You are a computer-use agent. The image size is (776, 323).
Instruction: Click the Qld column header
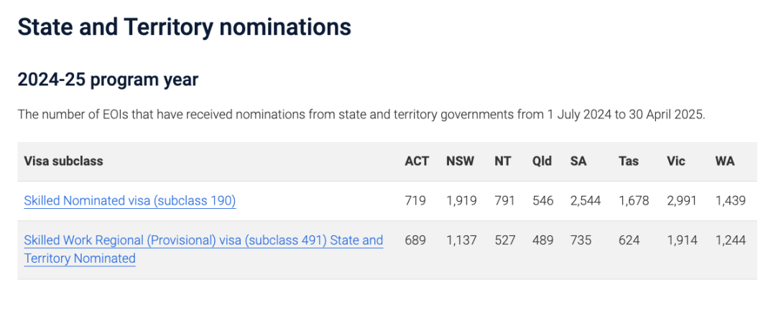[x=542, y=161]
